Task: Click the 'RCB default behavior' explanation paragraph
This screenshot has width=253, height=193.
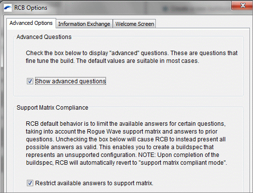Action: pyautogui.click(x=126, y=143)
